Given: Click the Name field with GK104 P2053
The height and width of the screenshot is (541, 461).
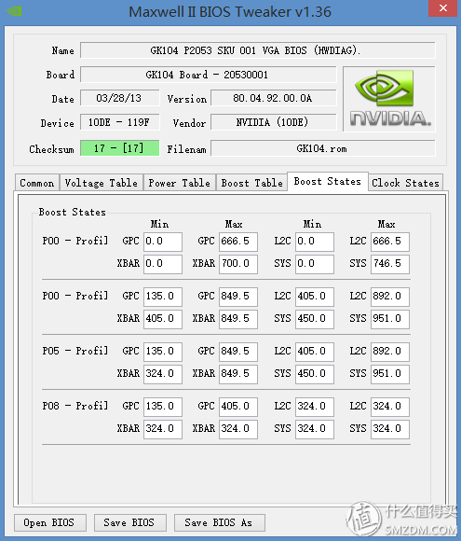Looking at the screenshot, I should click(x=257, y=50).
